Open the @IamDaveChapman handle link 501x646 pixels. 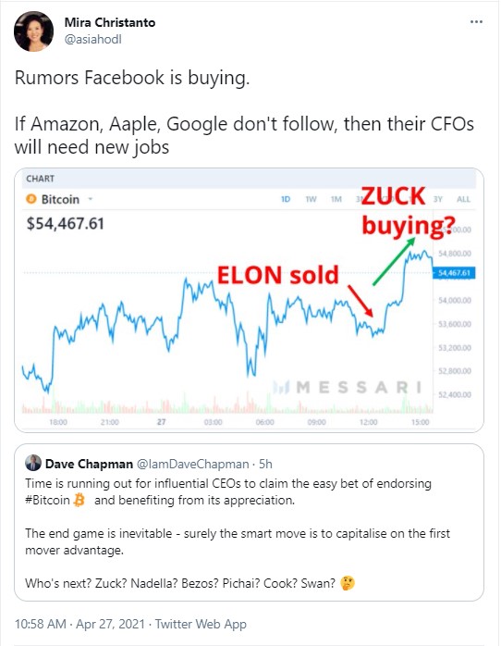192,464
